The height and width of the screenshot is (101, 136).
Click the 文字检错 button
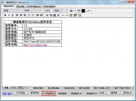pos(20,93)
